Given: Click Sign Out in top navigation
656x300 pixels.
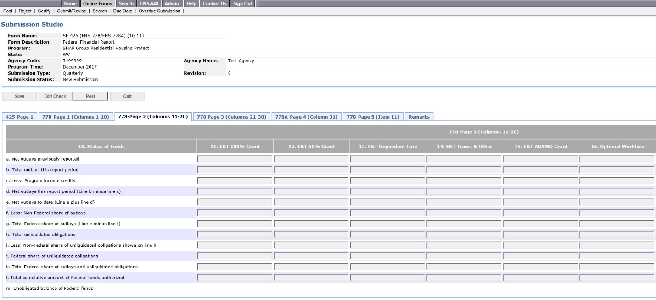Looking at the screenshot, I should coord(242,4).
